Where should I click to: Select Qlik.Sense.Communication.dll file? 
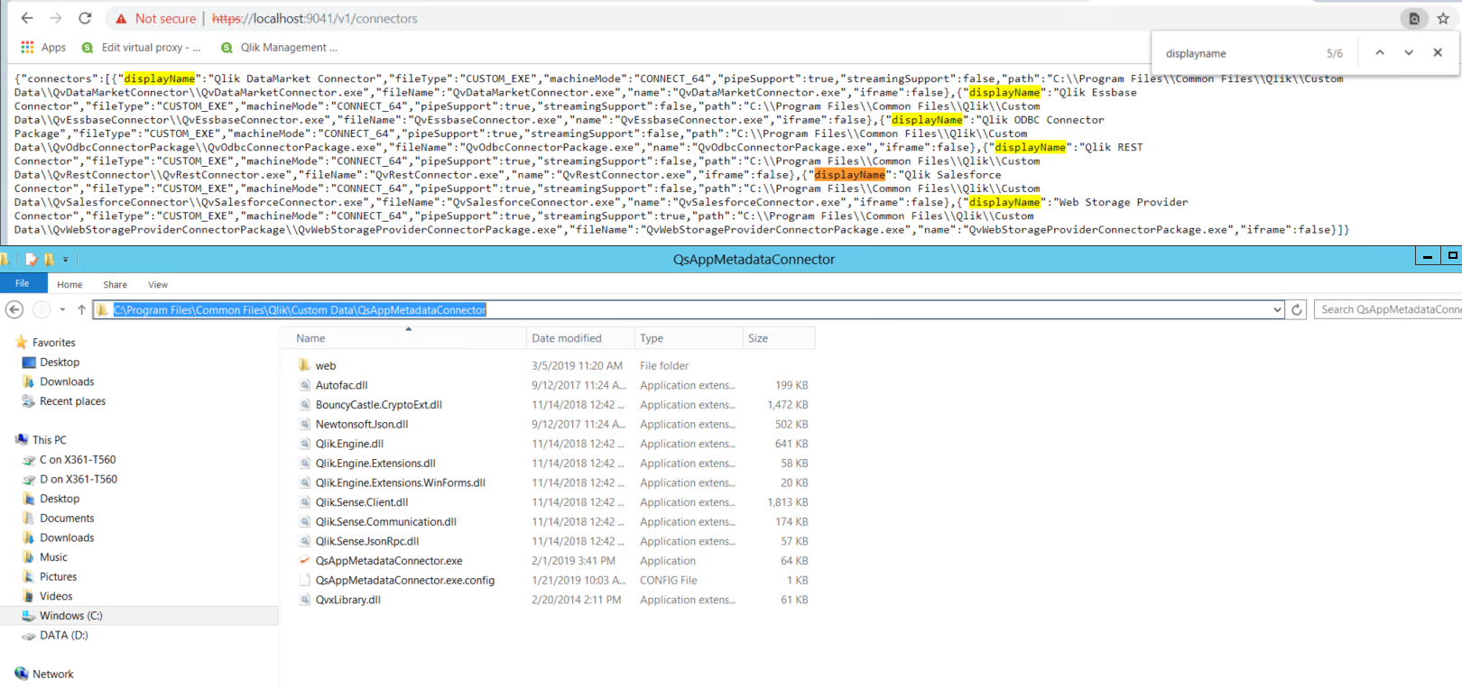pos(386,522)
